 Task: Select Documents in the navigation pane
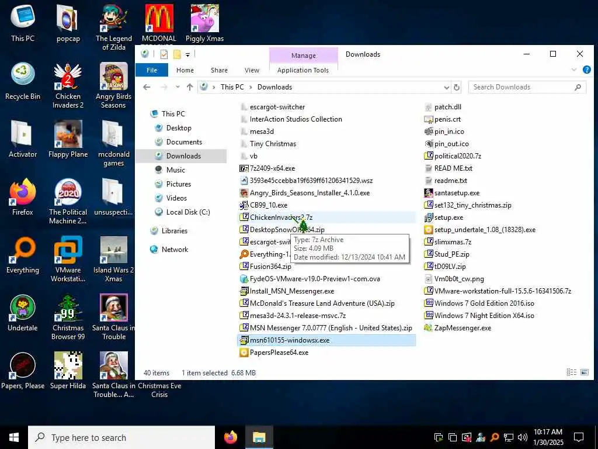(x=184, y=142)
